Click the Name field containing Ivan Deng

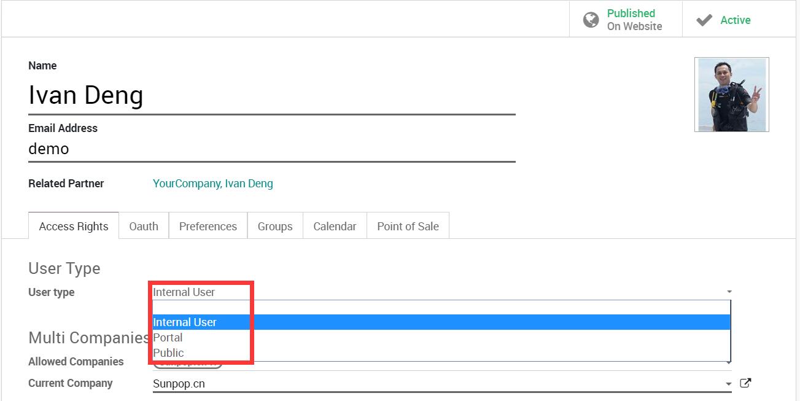[x=272, y=96]
